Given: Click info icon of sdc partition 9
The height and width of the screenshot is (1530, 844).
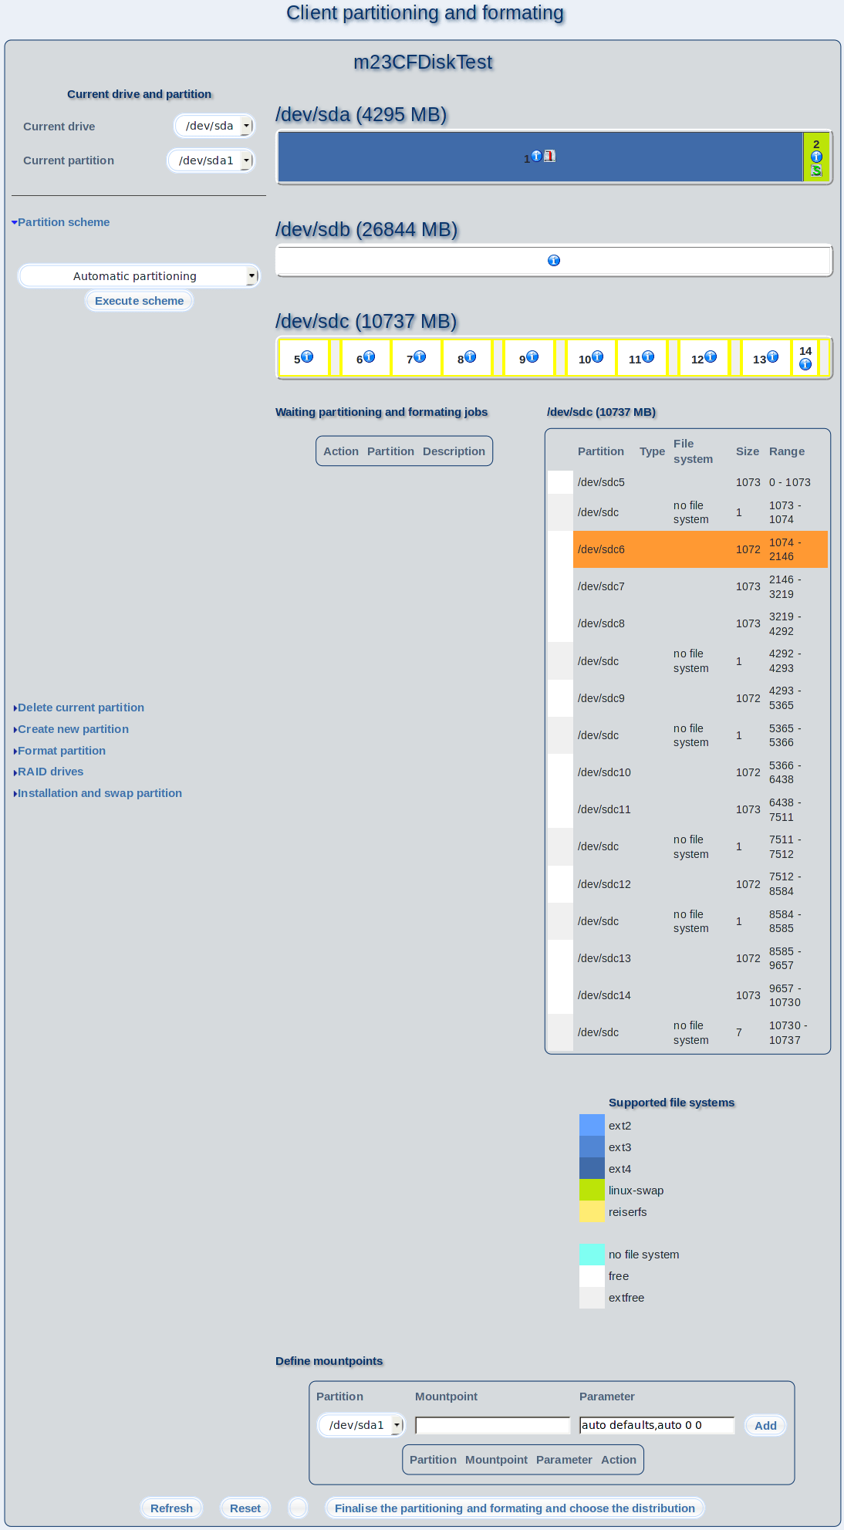Looking at the screenshot, I should point(532,356).
